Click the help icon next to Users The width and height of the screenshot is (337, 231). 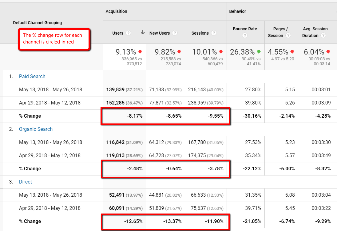click(x=128, y=33)
